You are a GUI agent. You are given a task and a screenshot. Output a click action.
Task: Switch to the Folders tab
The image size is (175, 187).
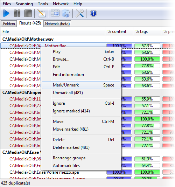[x=9, y=23]
